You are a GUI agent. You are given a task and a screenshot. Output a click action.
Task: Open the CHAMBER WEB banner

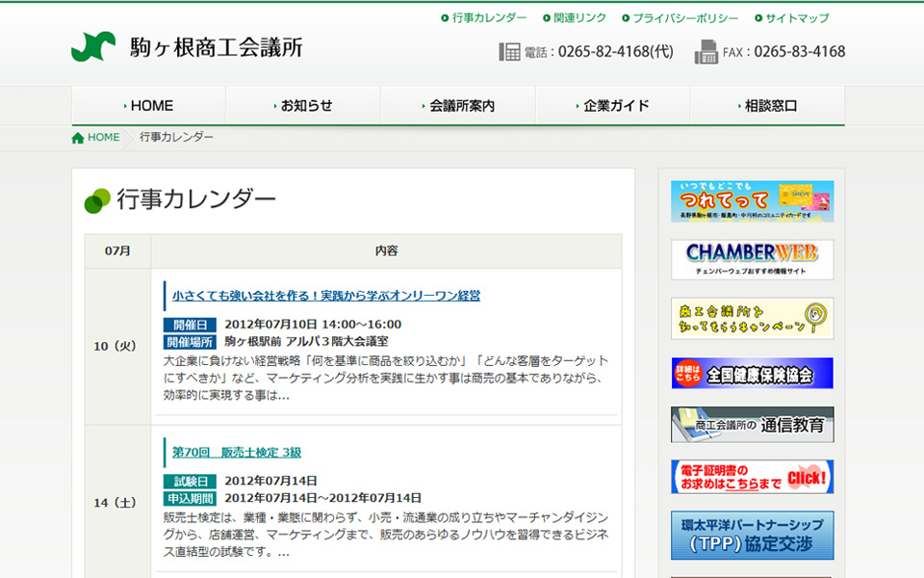pos(752,259)
